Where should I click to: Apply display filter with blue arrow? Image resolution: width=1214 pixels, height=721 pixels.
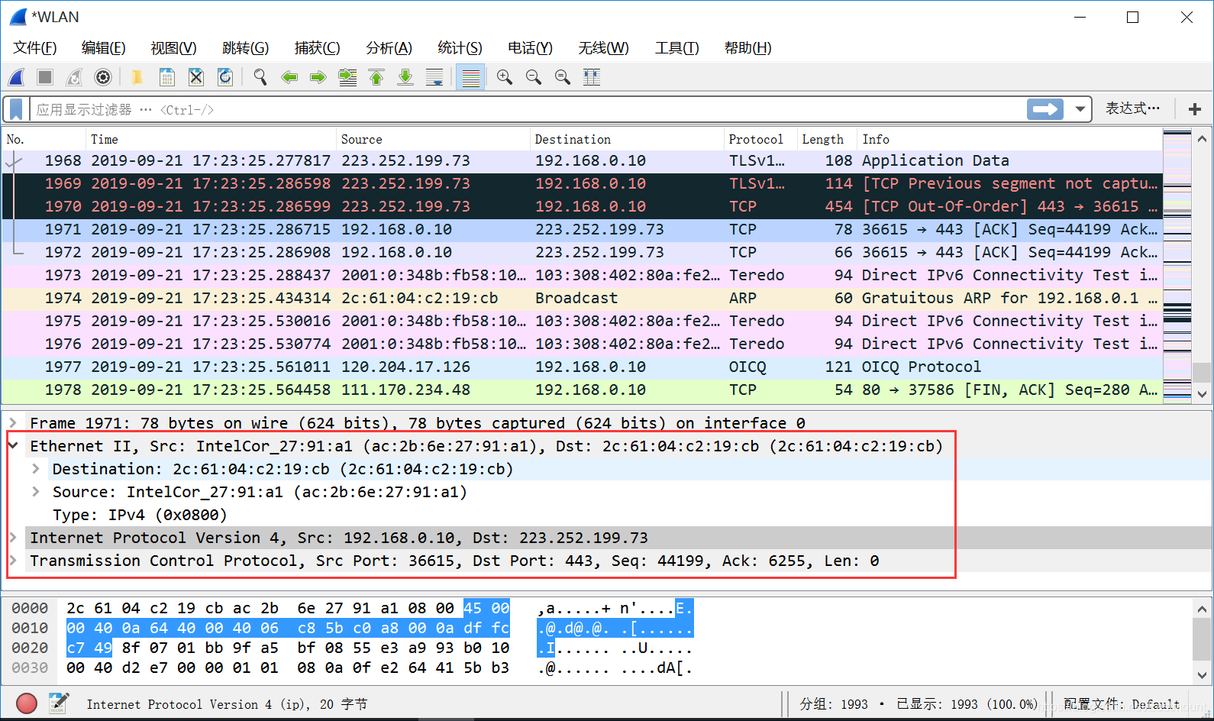point(1045,109)
